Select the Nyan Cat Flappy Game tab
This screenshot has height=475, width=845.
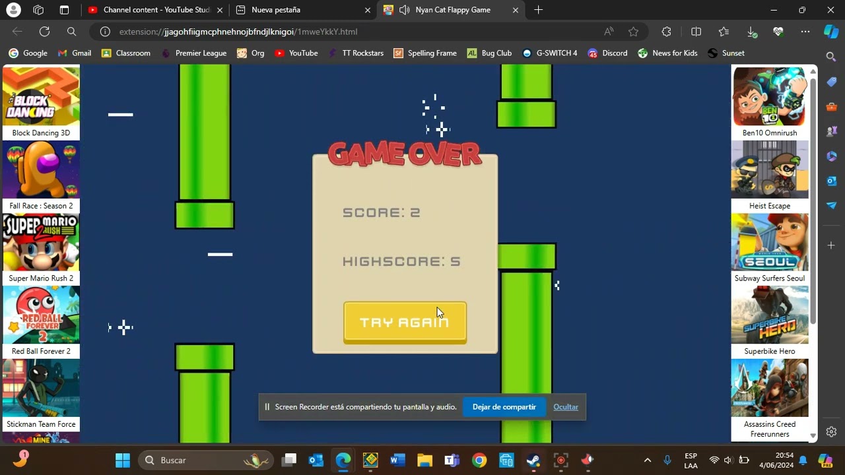[453, 10]
